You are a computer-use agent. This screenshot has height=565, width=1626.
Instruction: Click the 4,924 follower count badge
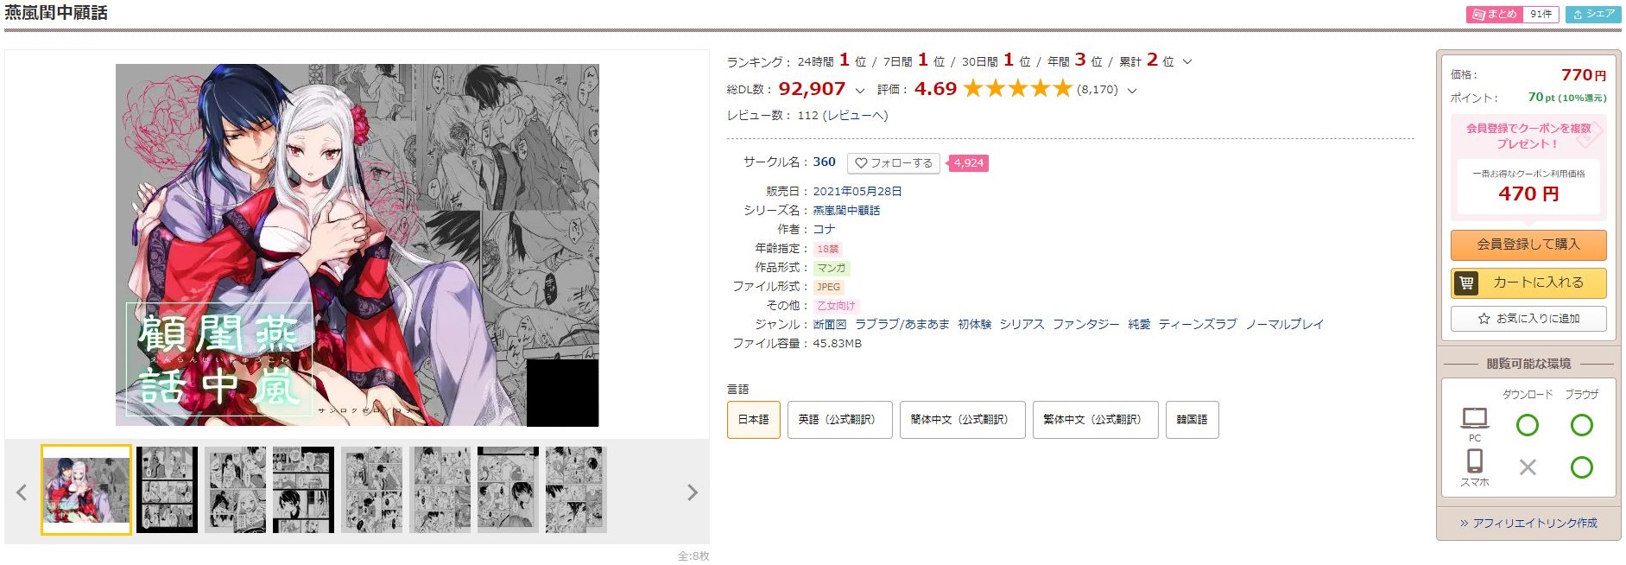pos(968,162)
